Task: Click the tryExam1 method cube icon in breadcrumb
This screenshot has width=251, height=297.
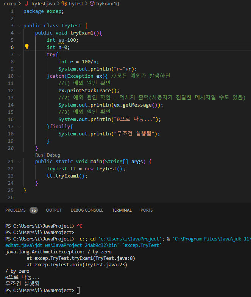Action: (92, 3)
